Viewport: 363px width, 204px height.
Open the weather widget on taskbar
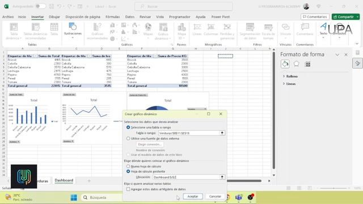tap(19, 197)
